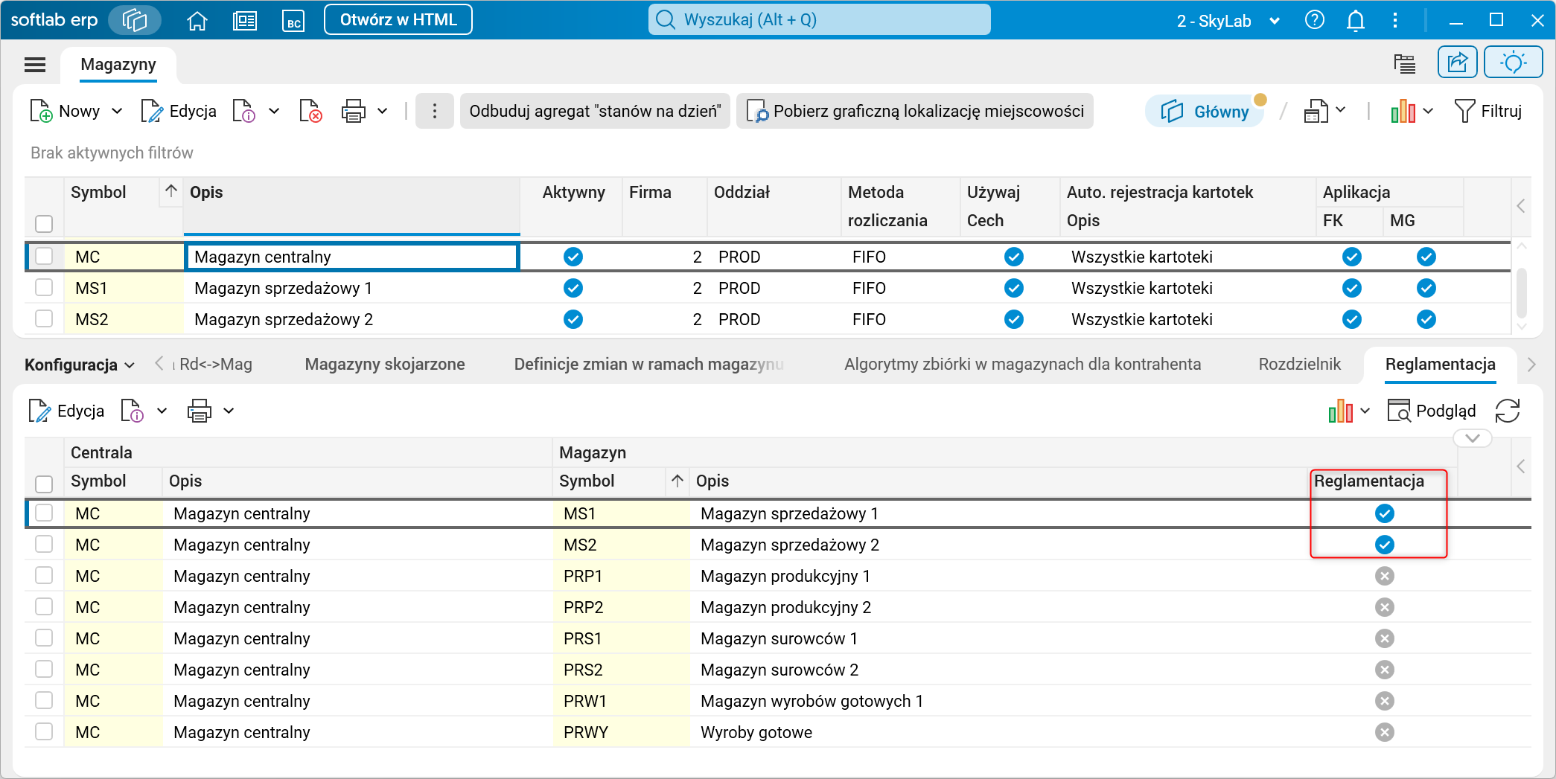Click the Wyszukaj search field
Viewport: 1556px width, 779px height.
(820, 20)
